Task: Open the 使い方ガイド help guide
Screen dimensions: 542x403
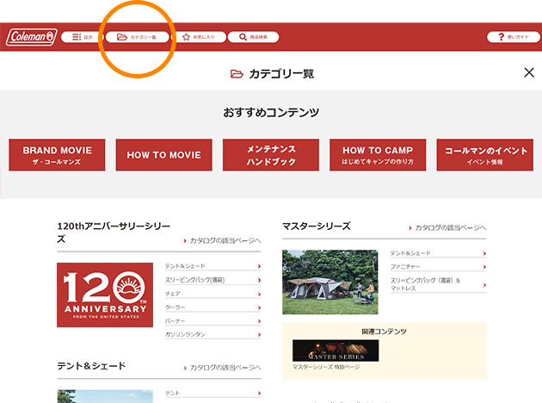Action: coord(513,37)
